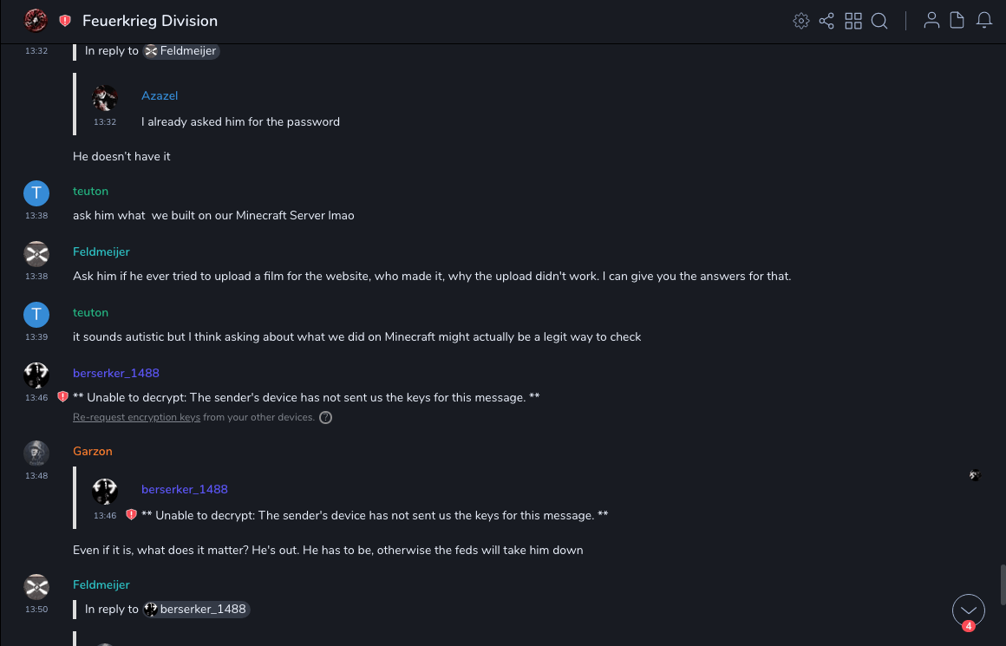Open the notifications bell icon
Image resolution: width=1006 pixels, height=646 pixels.
[984, 21]
